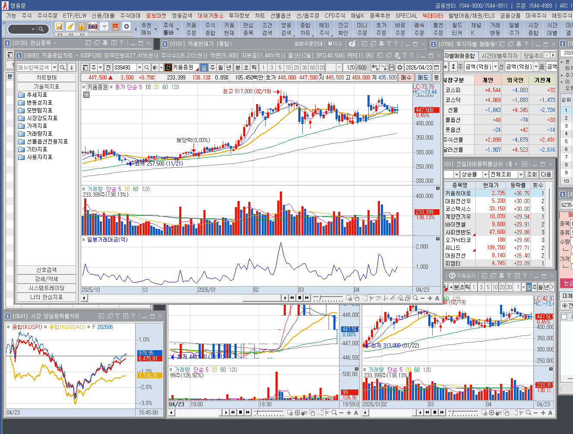
Task: Select the 분 minute period toggle in chart toolbar
Action: (237, 67)
